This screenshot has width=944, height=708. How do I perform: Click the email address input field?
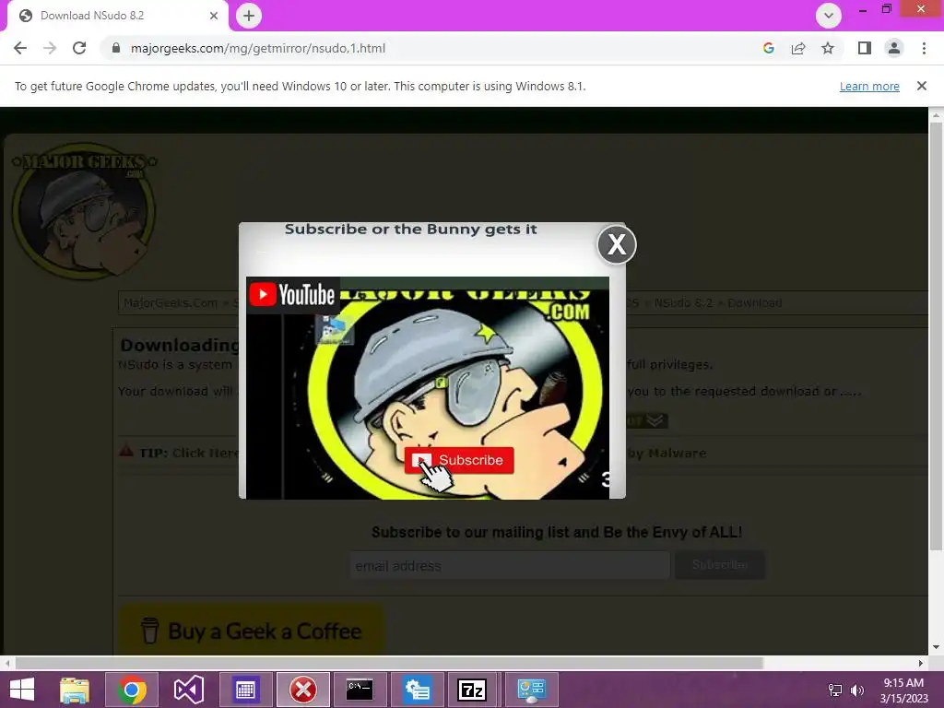click(x=510, y=565)
